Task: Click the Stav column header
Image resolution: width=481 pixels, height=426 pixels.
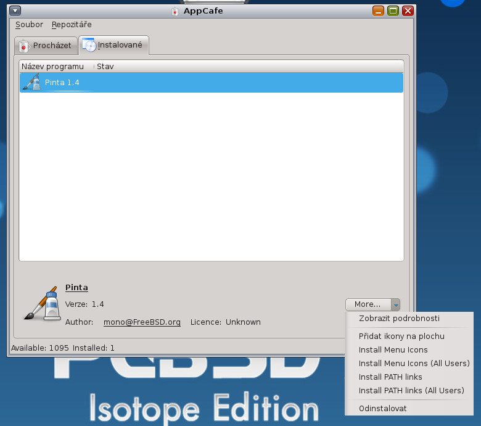Action: tap(105, 66)
